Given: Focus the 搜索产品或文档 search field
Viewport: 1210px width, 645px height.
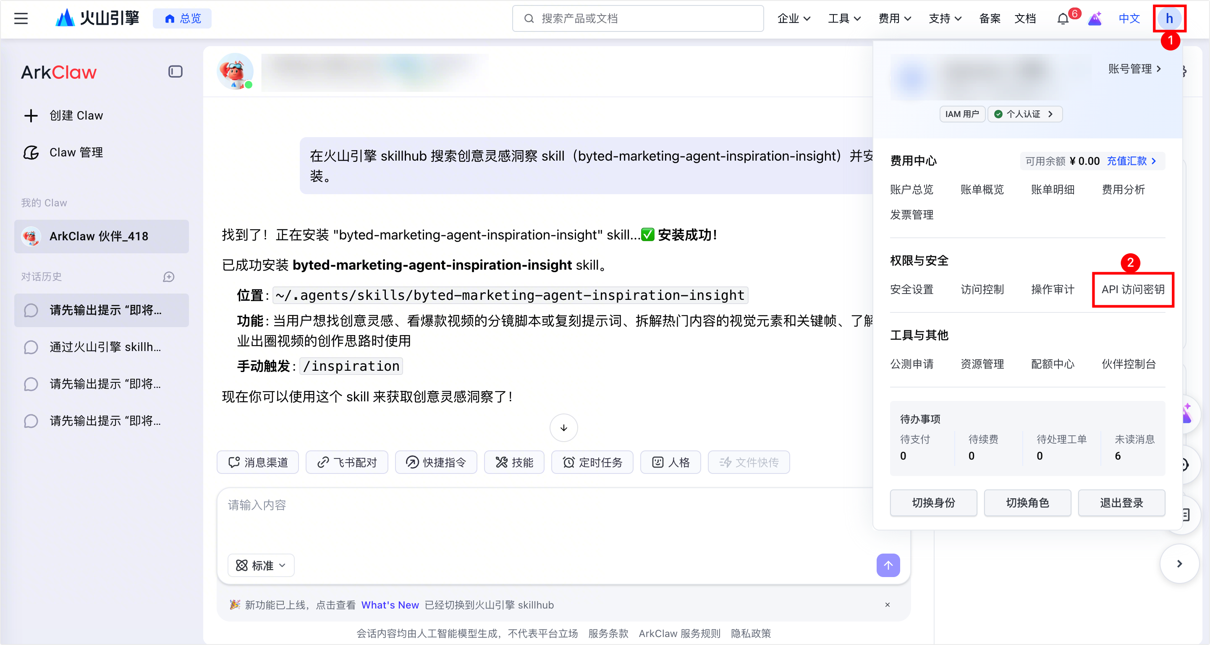Looking at the screenshot, I should 637,19.
